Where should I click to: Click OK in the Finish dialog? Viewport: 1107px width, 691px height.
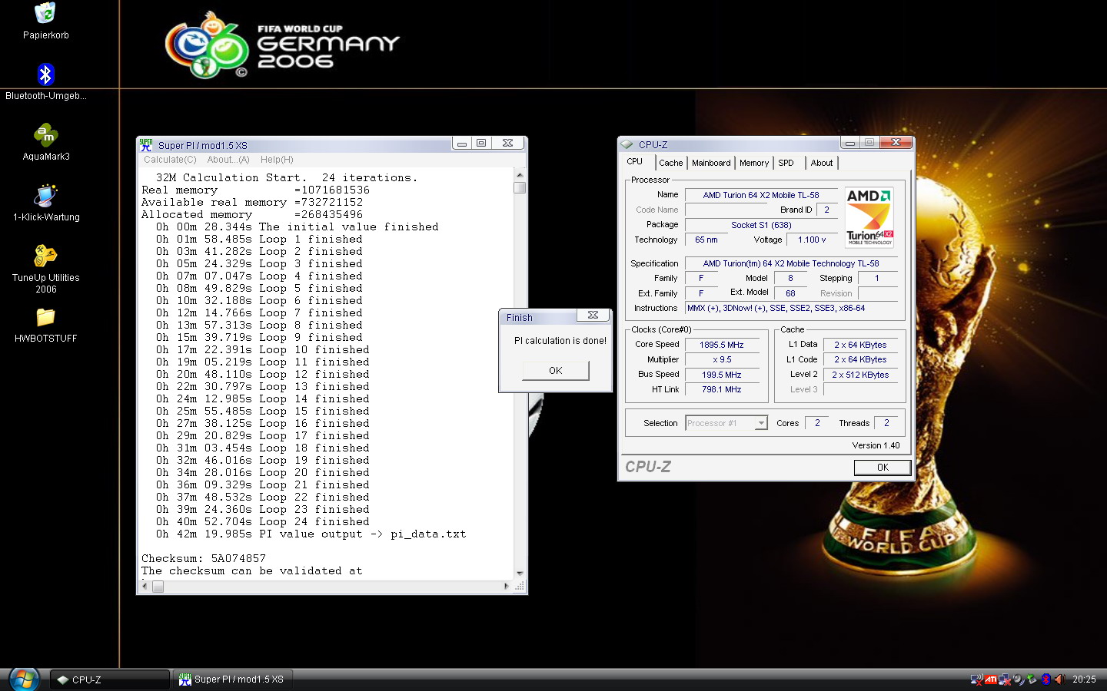pos(556,370)
